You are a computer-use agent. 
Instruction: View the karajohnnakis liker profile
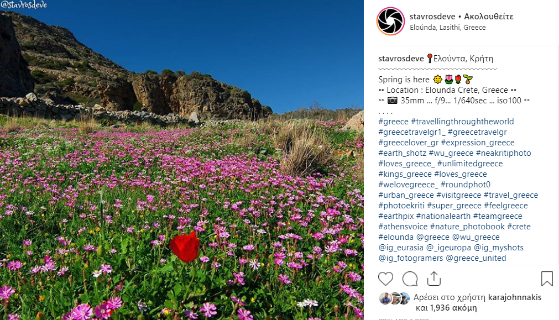(515, 297)
